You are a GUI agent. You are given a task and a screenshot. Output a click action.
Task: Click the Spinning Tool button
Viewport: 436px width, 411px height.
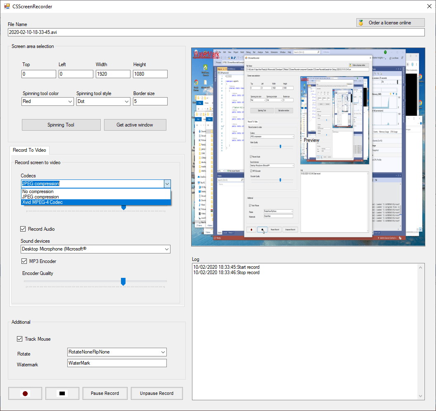pyautogui.click(x=61, y=125)
